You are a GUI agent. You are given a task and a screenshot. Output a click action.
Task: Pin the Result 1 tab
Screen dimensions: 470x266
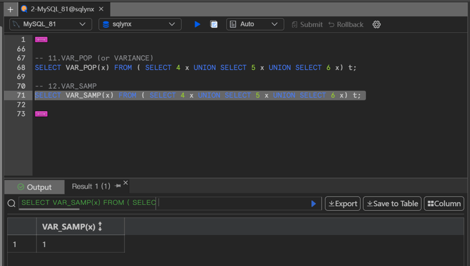point(118,186)
